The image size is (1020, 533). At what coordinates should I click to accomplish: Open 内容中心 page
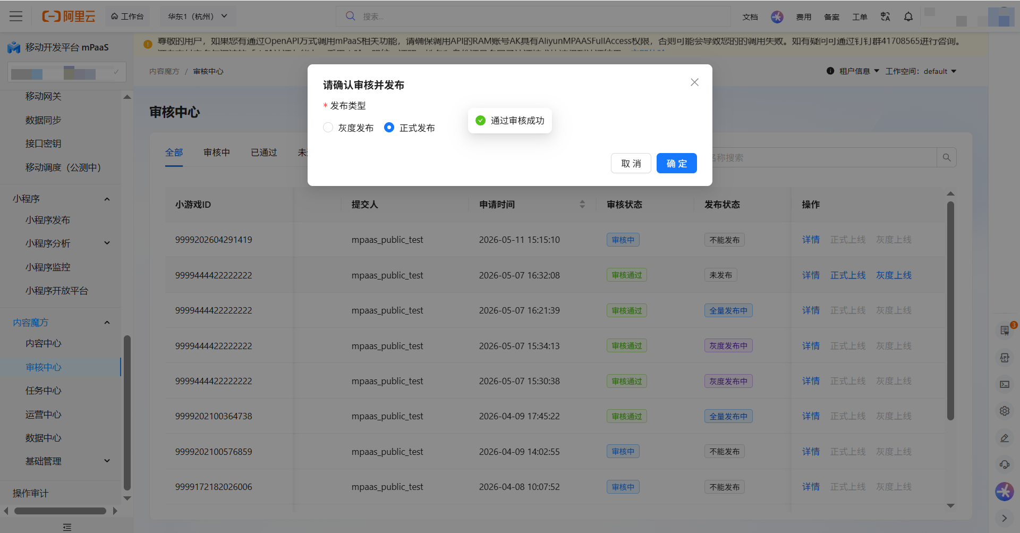(x=44, y=343)
